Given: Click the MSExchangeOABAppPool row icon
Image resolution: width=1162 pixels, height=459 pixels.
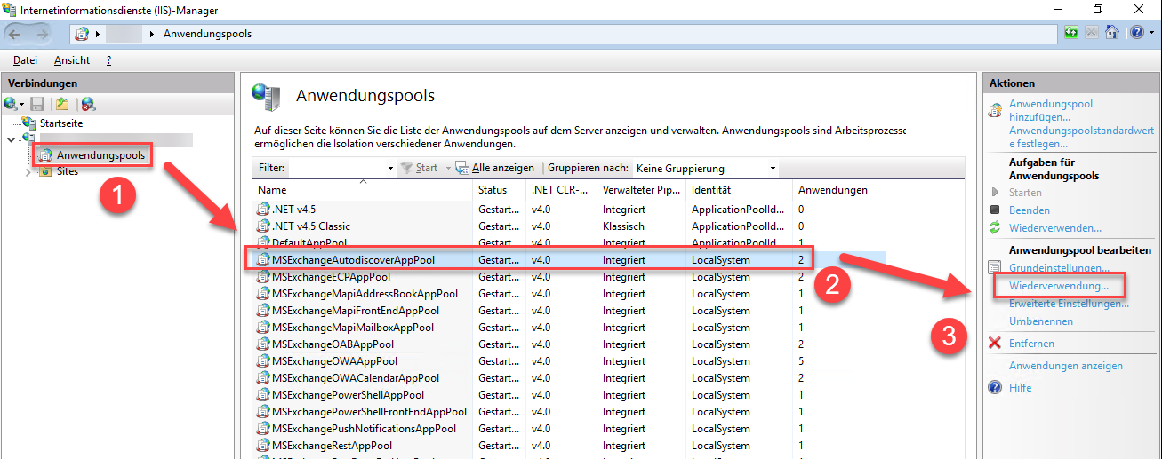Looking at the screenshot, I should pos(263,344).
